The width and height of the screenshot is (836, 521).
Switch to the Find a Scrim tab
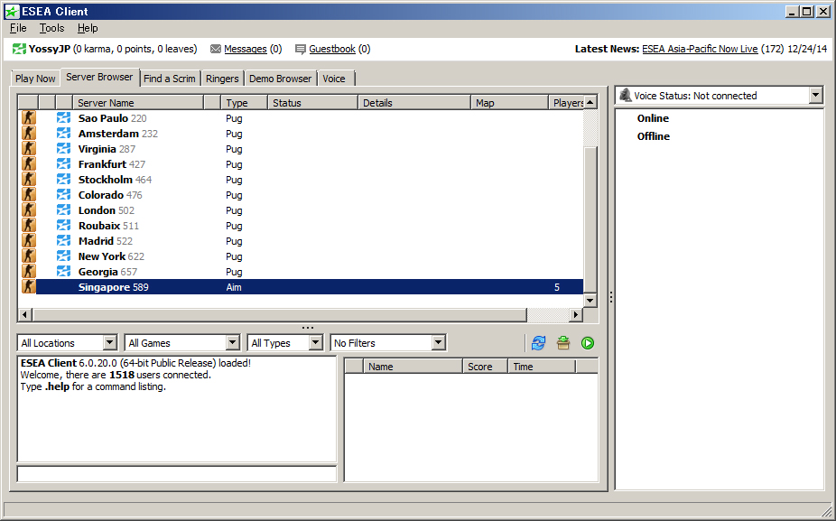coord(170,79)
